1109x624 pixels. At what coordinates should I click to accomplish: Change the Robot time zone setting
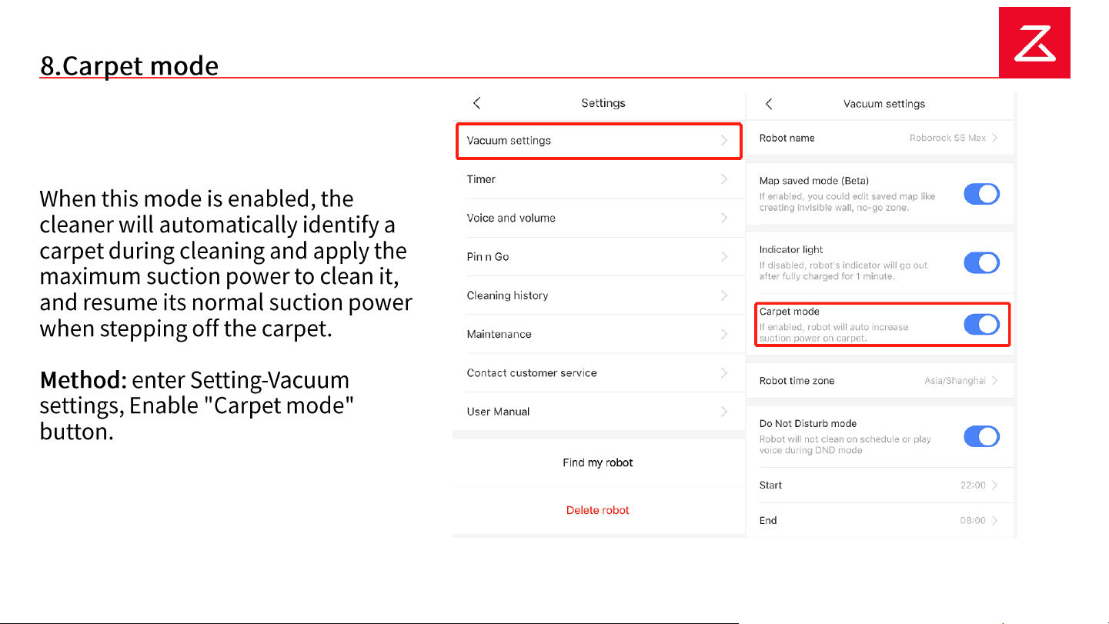point(880,381)
